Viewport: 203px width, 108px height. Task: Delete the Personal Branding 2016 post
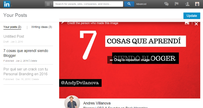coord(35,79)
